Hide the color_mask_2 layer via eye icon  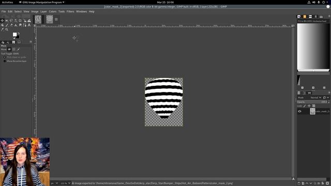pyautogui.click(x=299, y=112)
